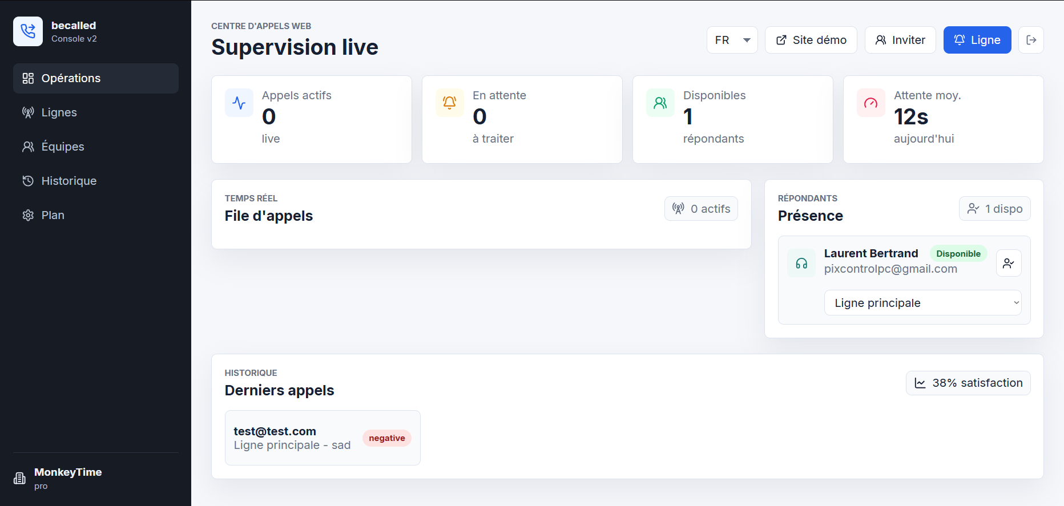This screenshot has width=1064, height=506.
Task: Toggle Laurent Bertrand's availability status button
Action: (x=1009, y=263)
